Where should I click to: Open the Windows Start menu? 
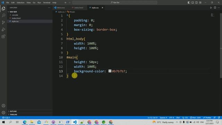tap(3, 122)
